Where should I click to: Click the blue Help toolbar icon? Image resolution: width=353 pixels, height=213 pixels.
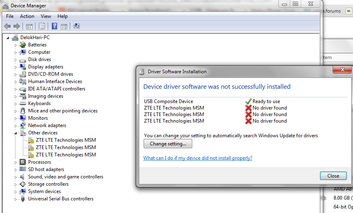(x=55, y=26)
